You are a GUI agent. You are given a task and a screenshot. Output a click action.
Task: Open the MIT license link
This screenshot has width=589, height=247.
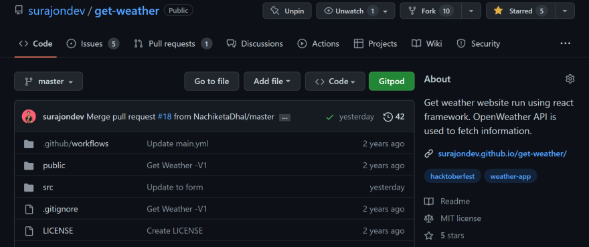click(x=460, y=218)
